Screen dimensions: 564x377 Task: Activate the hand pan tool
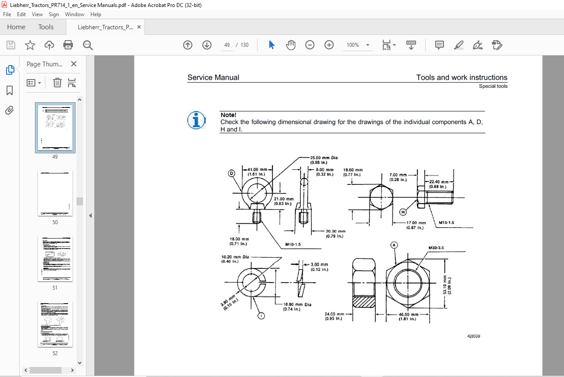291,45
